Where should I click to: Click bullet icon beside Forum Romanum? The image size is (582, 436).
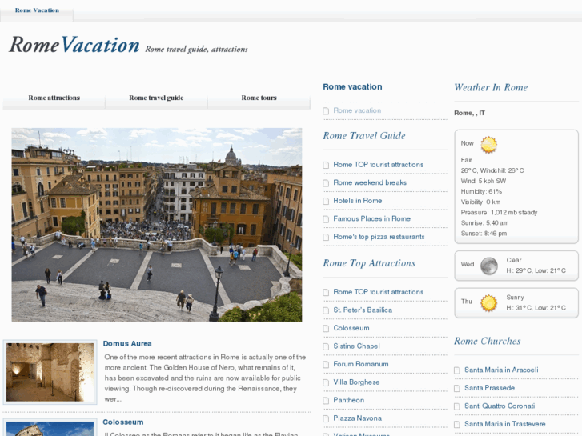[x=326, y=365]
